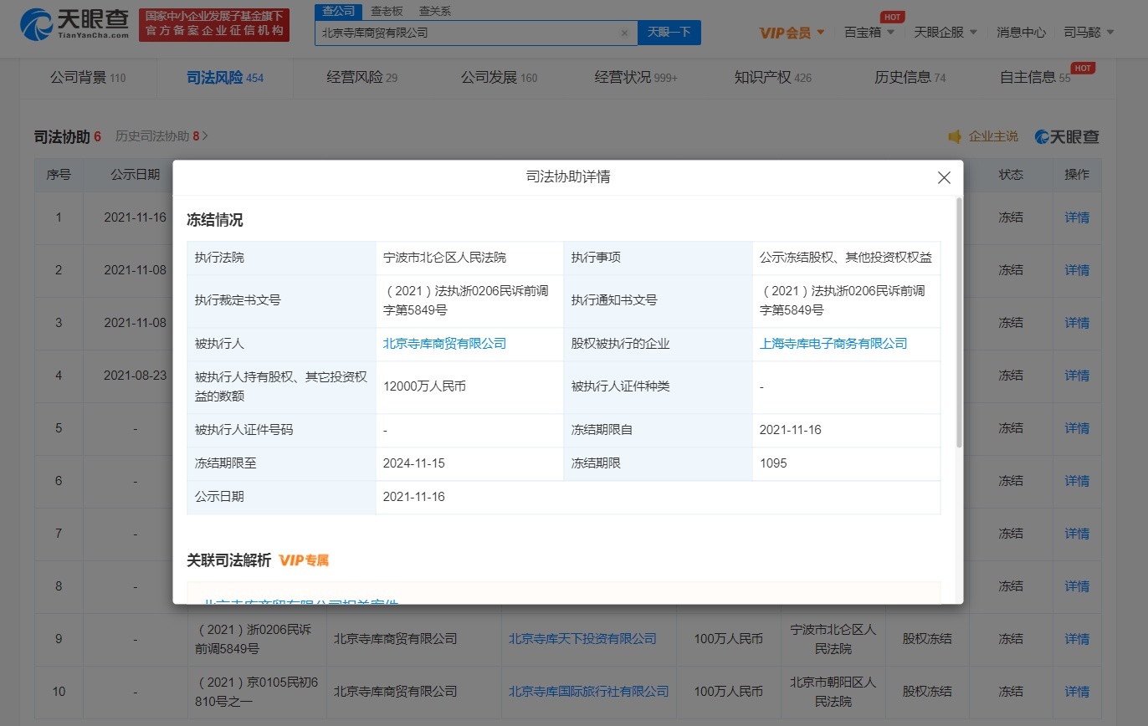Click the 2024-11-15 freeze end date

tap(414, 463)
